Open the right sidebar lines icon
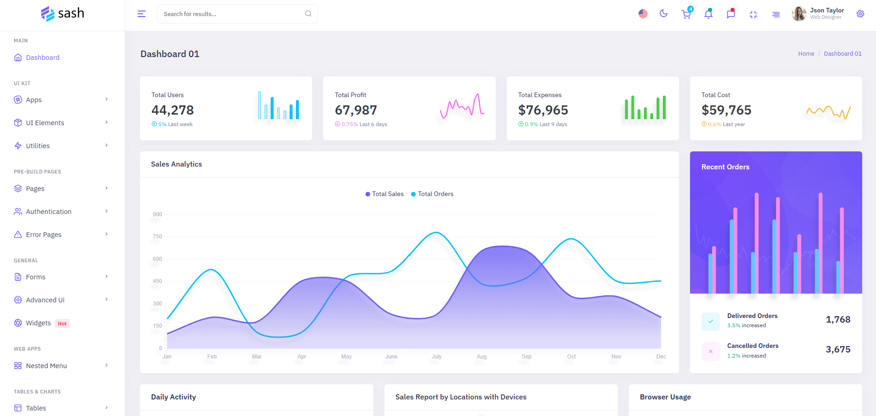 (x=776, y=14)
